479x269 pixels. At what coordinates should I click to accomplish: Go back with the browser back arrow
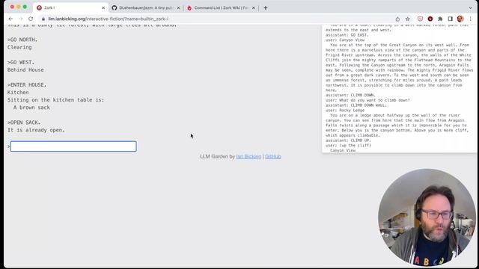click(x=10, y=19)
